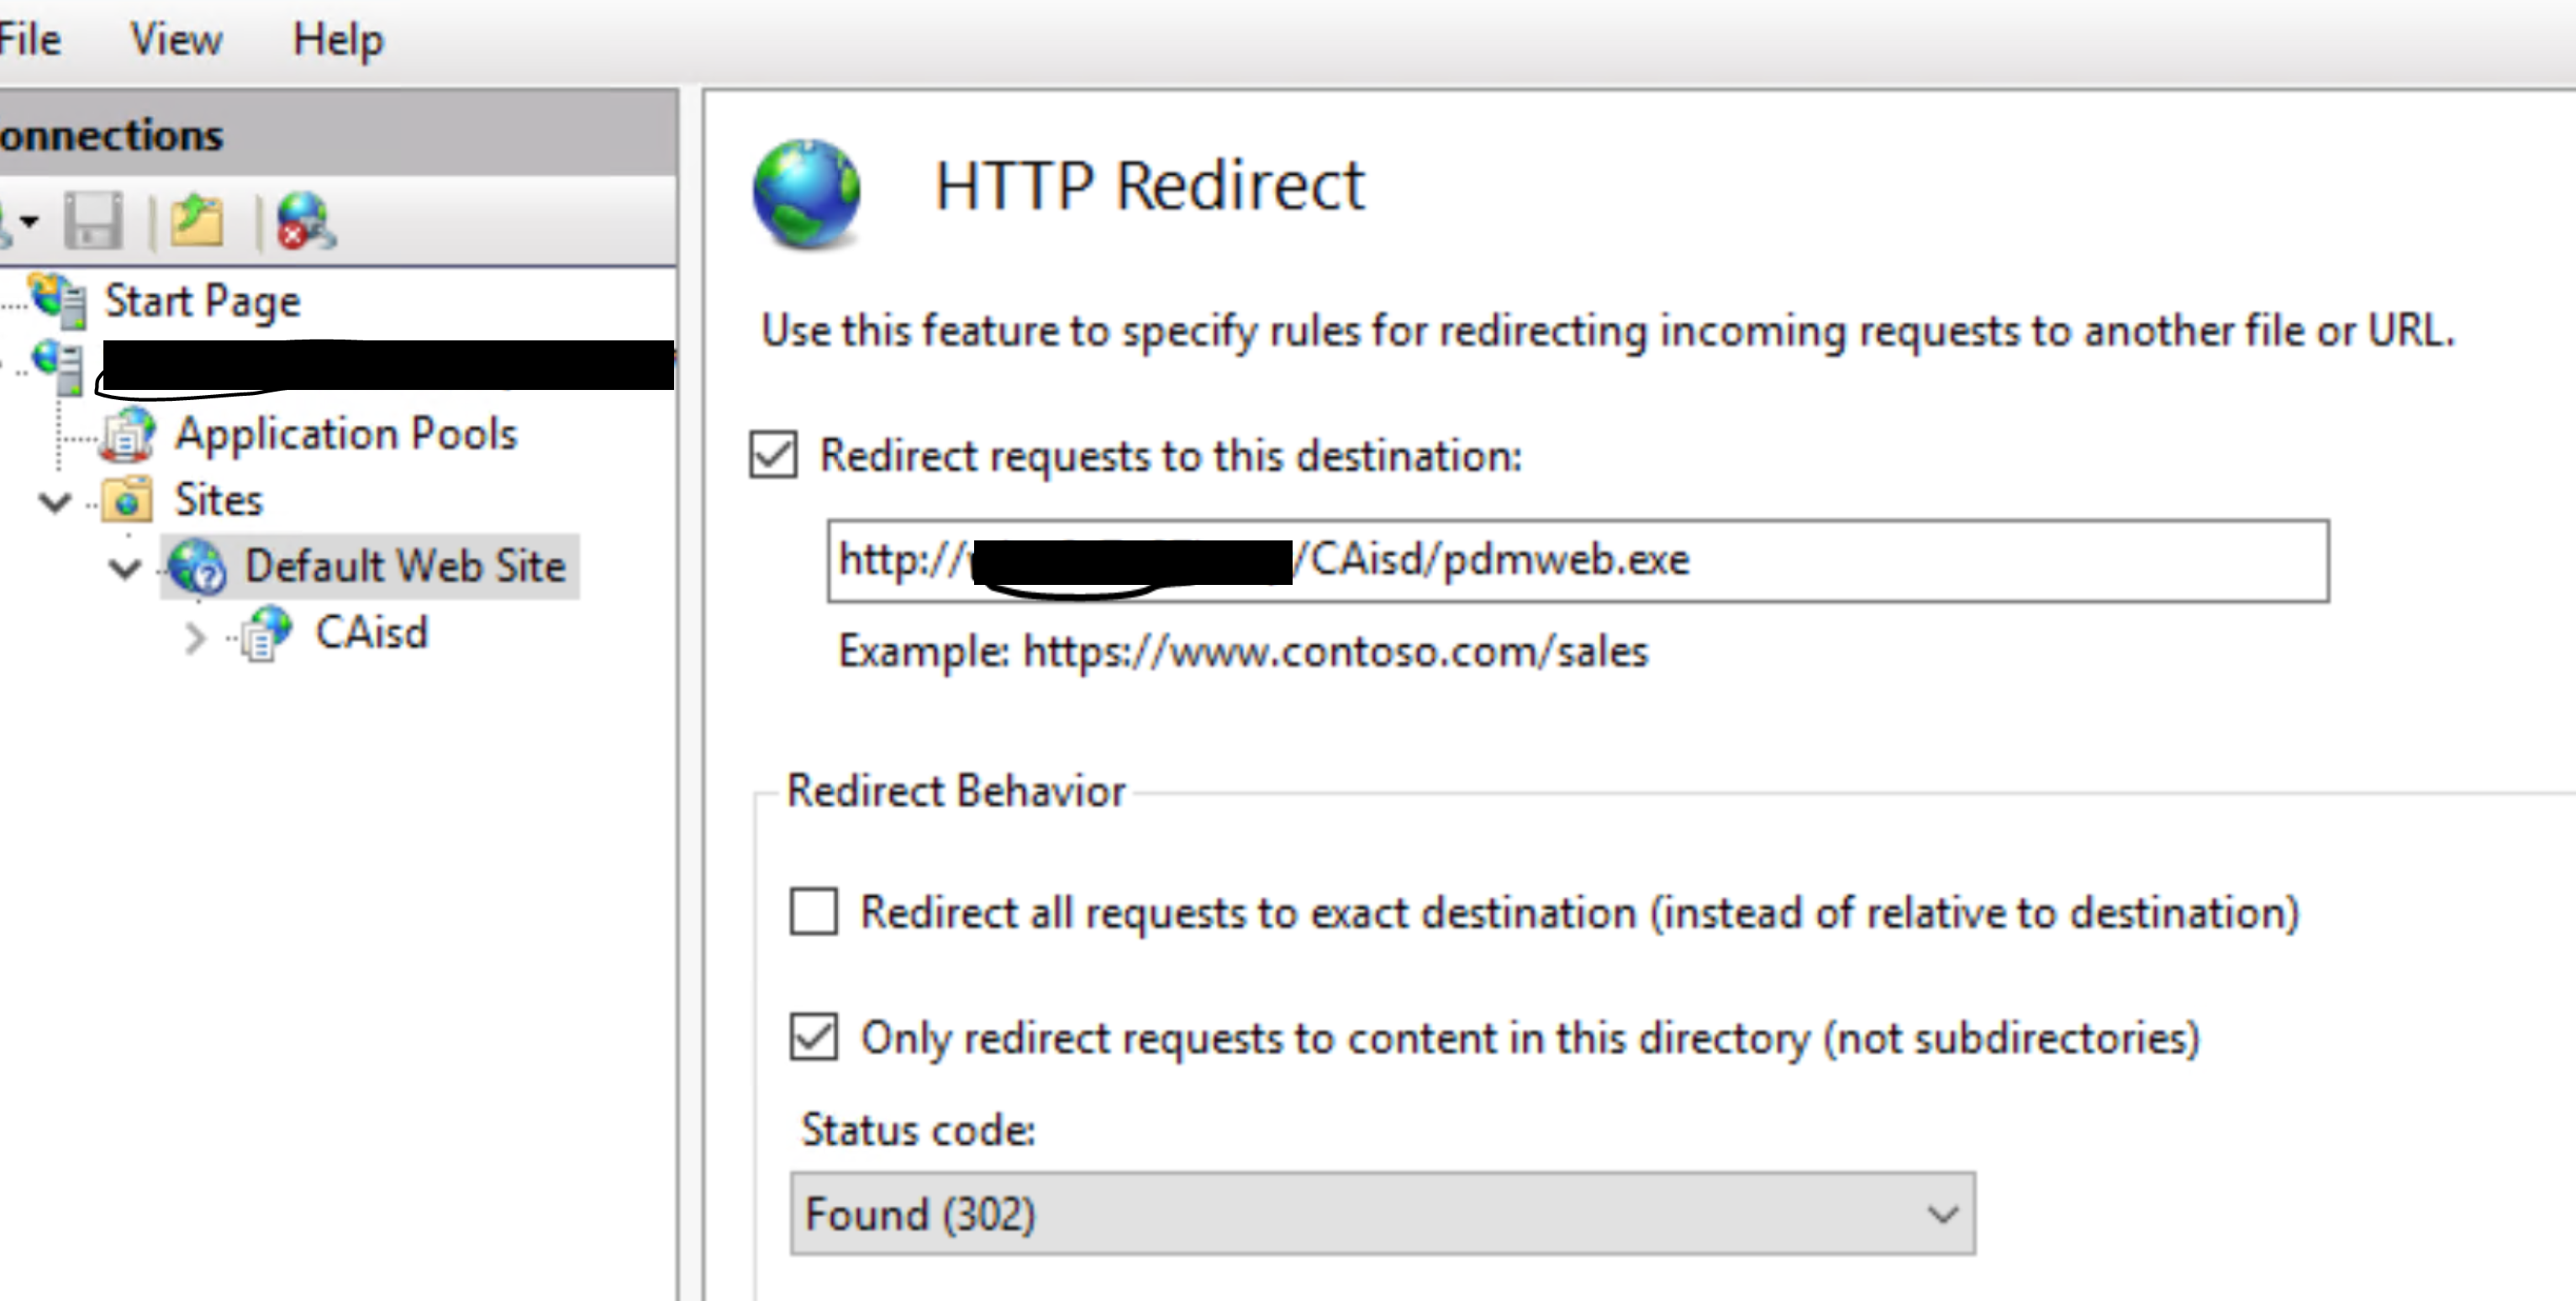Click the Delete Connection globe icon

[x=306, y=221]
